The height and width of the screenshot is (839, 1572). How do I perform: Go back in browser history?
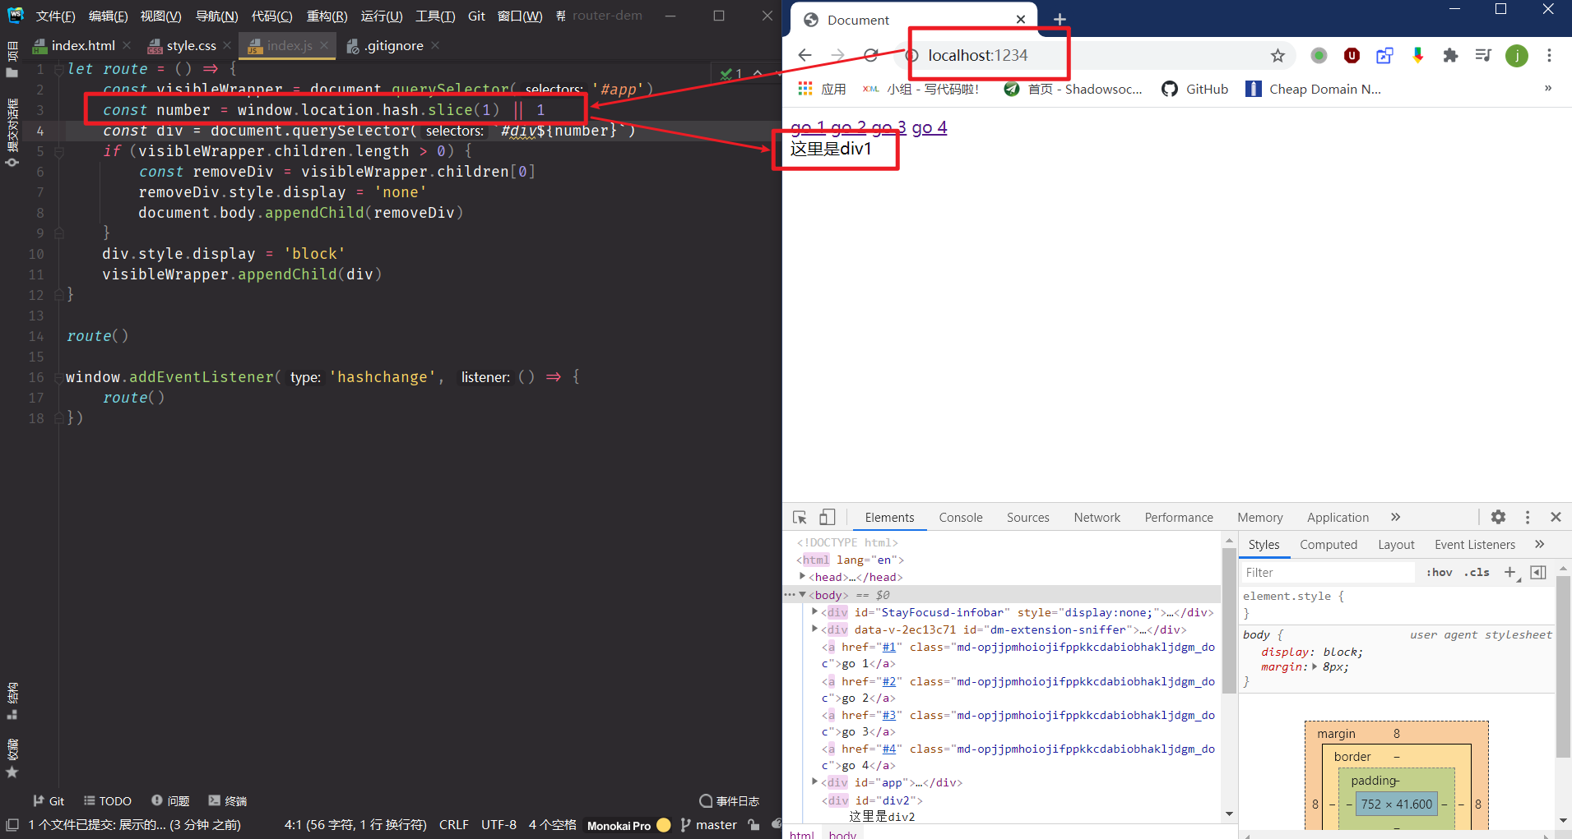coord(805,55)
